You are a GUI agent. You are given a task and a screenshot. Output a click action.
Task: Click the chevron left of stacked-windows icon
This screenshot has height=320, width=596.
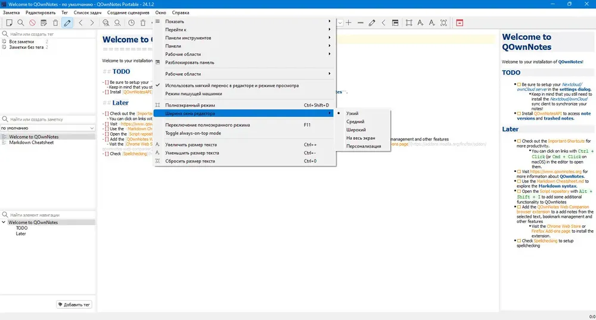[x=383, y=23]
